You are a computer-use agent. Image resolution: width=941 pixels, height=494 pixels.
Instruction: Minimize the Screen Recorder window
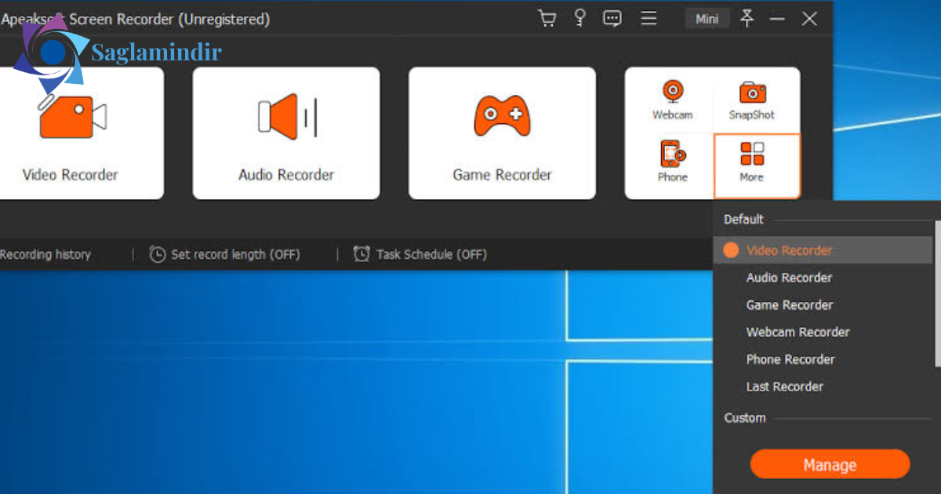pos(777,19)
